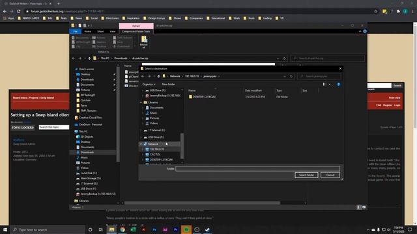Click search box in destination dialog
417x234 pixels.
click(x=319, y=77)
